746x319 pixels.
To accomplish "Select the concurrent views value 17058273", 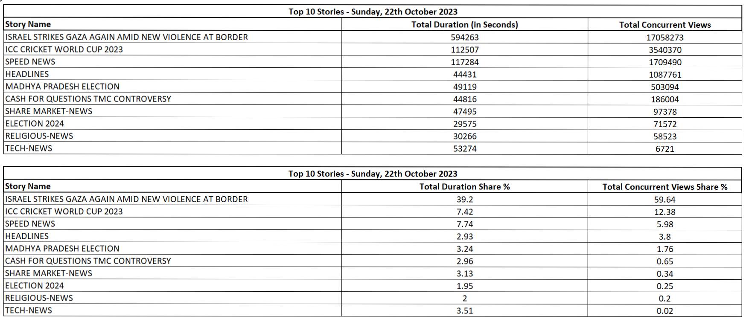I will [x=664, y=38].
